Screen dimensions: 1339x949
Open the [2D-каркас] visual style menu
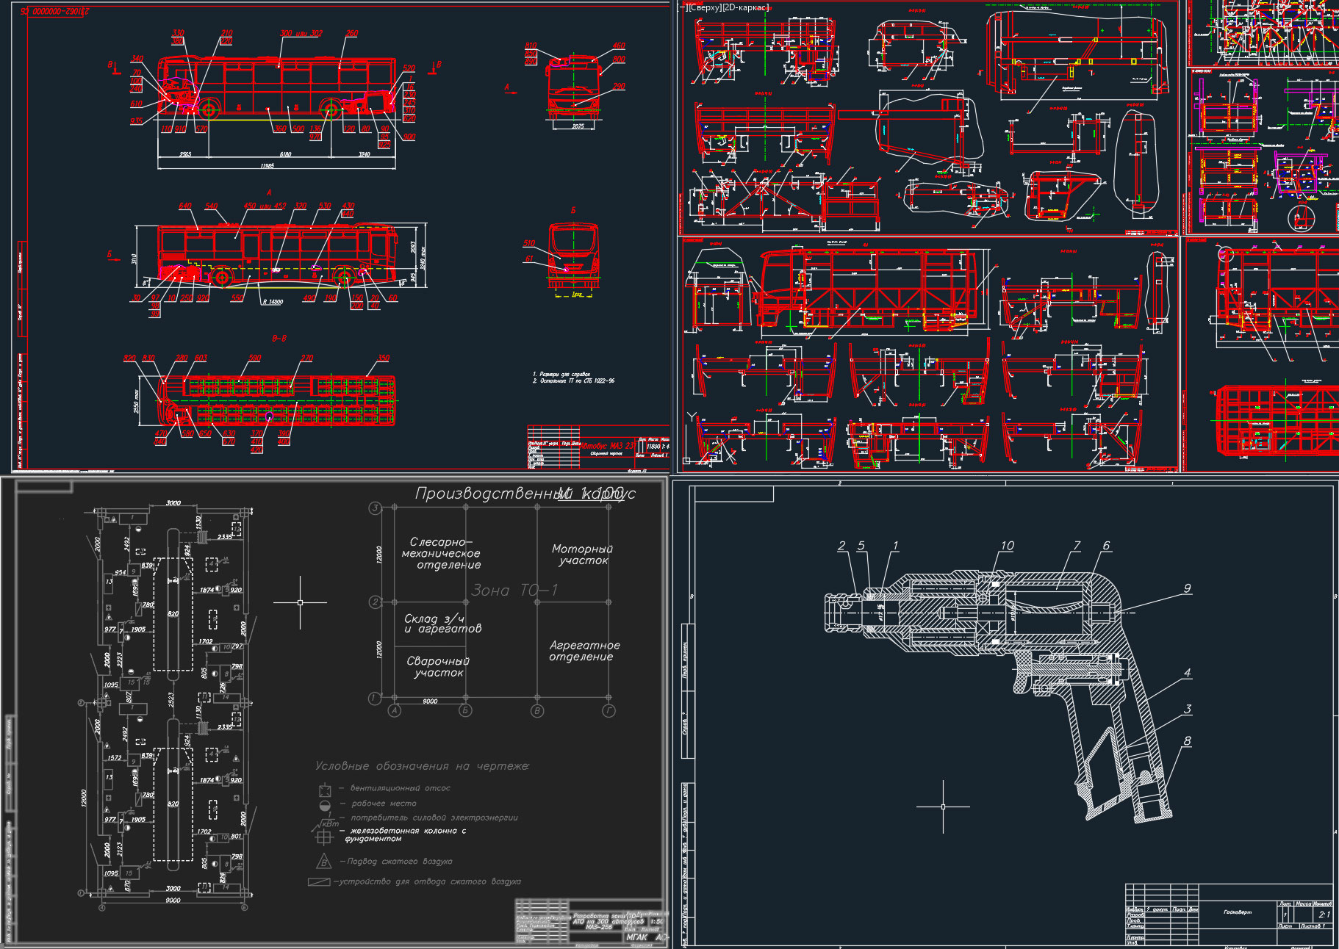(745, 7)
